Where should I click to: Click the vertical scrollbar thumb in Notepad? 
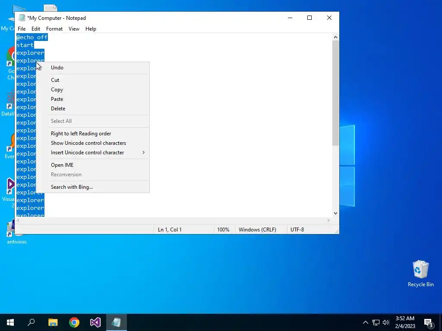click(x=335, y=93)
